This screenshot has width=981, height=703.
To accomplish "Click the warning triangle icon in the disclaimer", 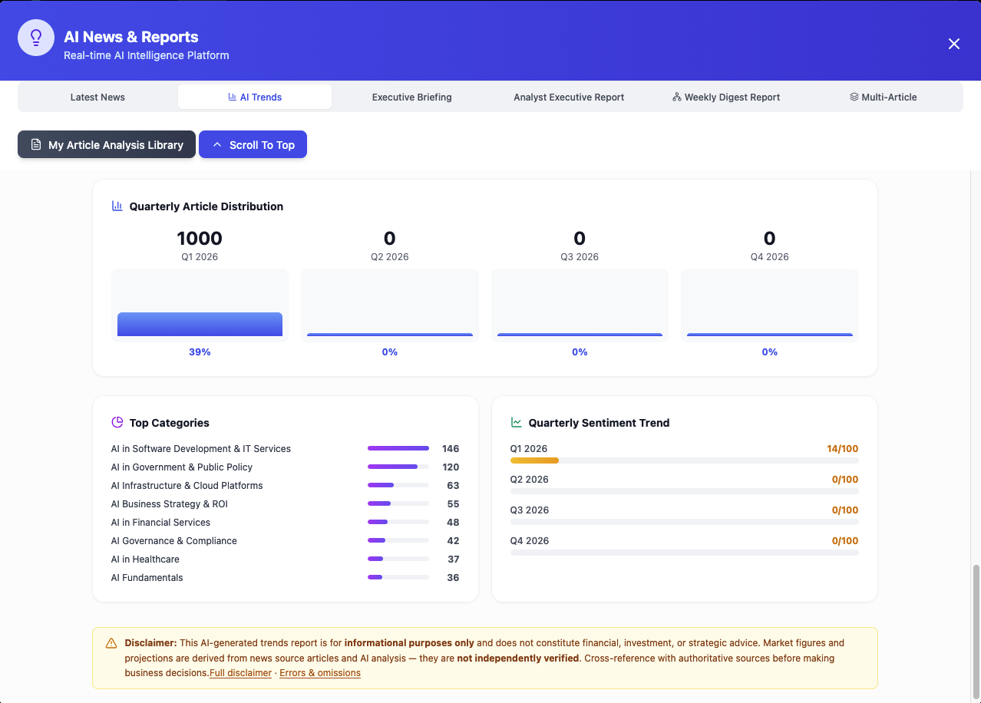I will tap(111, 643).
